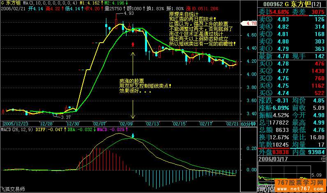Click the 最高 value 4.99
327x193 pixels.
pos(319,123)
